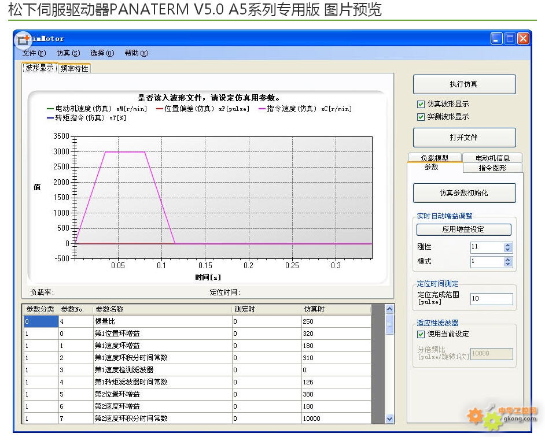The height and width of the screenshot is (437, 545).
Task: Click the highlighted 参数分类 cell of 惯量比
Action: pyautogui.click(x=40, y=321)
